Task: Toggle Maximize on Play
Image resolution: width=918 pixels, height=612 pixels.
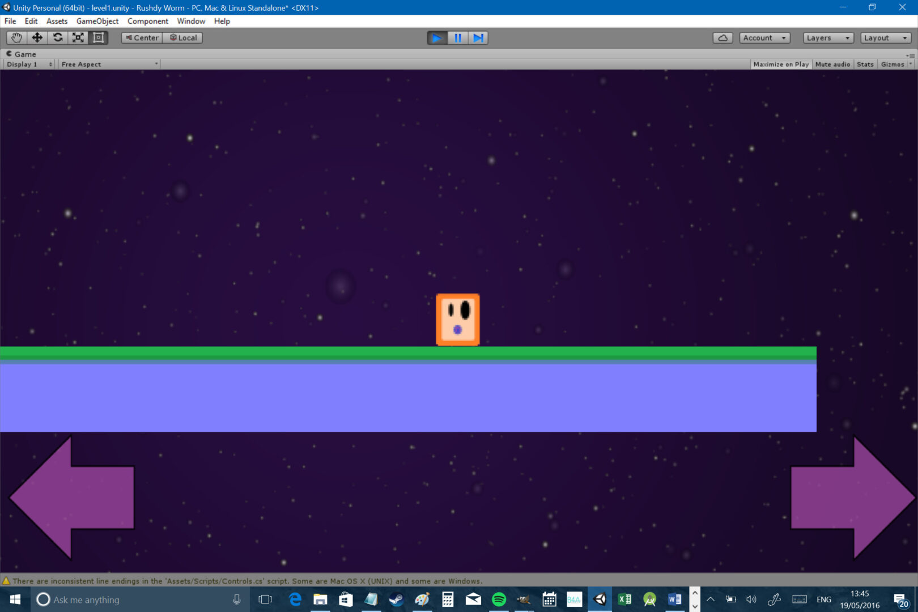Action: pyautogui.click(x=781, y=64)
